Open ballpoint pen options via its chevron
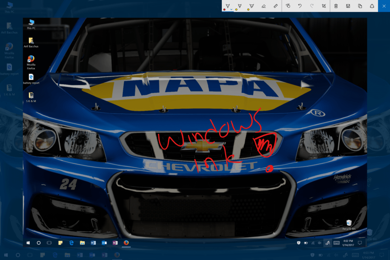Screen dimensions: 390x260 coord(231,9)
